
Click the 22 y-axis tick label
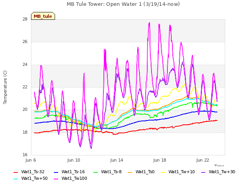point(25,87)
